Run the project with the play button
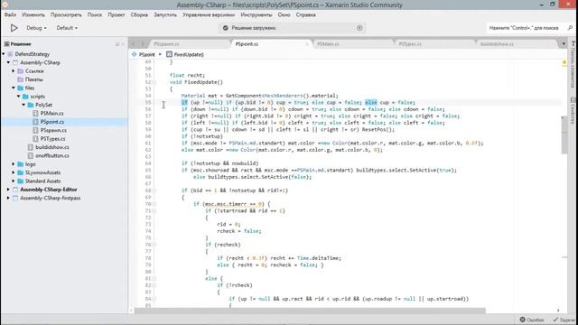The width and height of the screenshot is (578, 325). [14, 28]
